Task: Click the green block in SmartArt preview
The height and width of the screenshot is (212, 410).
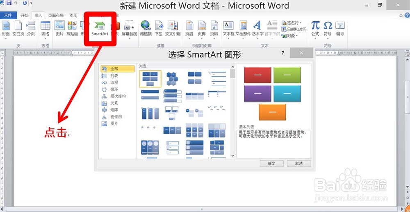Action: (x=287, y=75)
